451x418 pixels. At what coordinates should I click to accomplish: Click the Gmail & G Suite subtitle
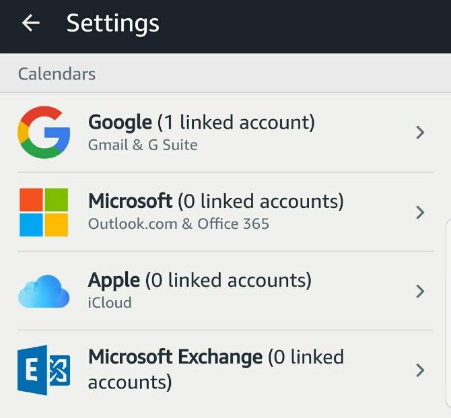143,145
